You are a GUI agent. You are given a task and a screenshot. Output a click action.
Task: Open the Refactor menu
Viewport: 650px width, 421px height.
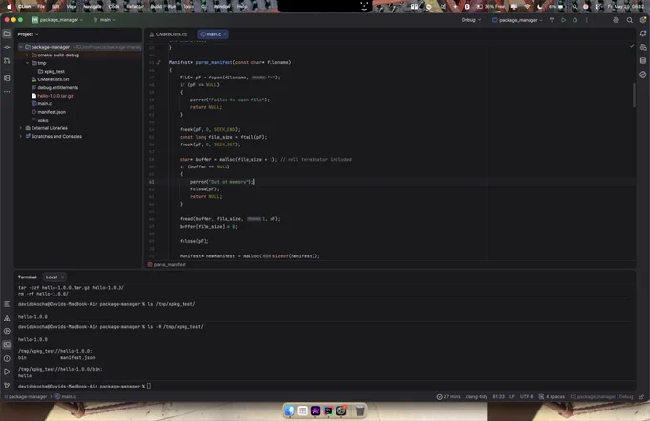coord(135,7)
